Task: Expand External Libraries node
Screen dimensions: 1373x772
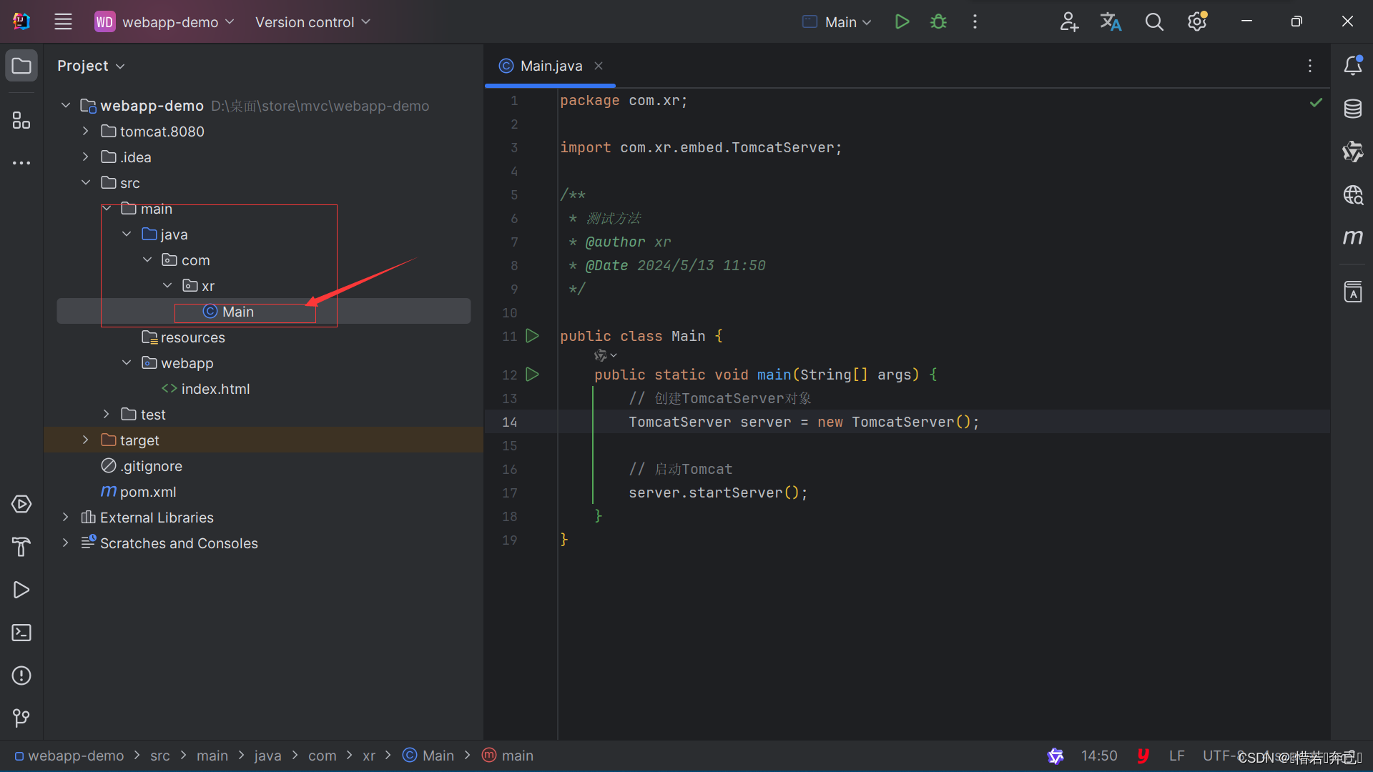Action: [x=65, y=518]
